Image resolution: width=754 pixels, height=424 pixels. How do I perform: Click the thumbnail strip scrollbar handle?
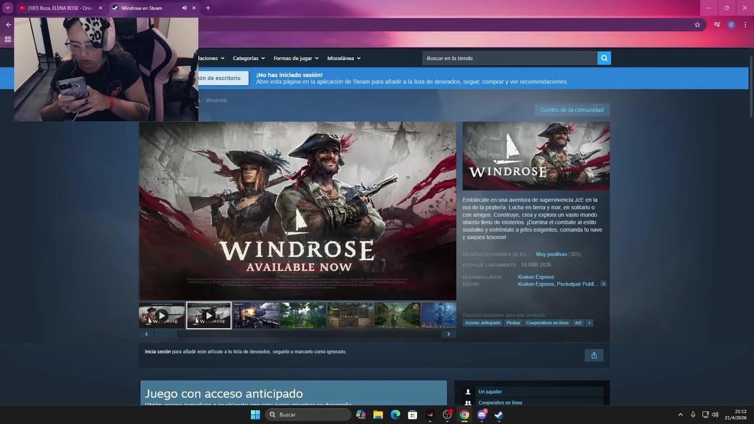(x=166, y=334)
